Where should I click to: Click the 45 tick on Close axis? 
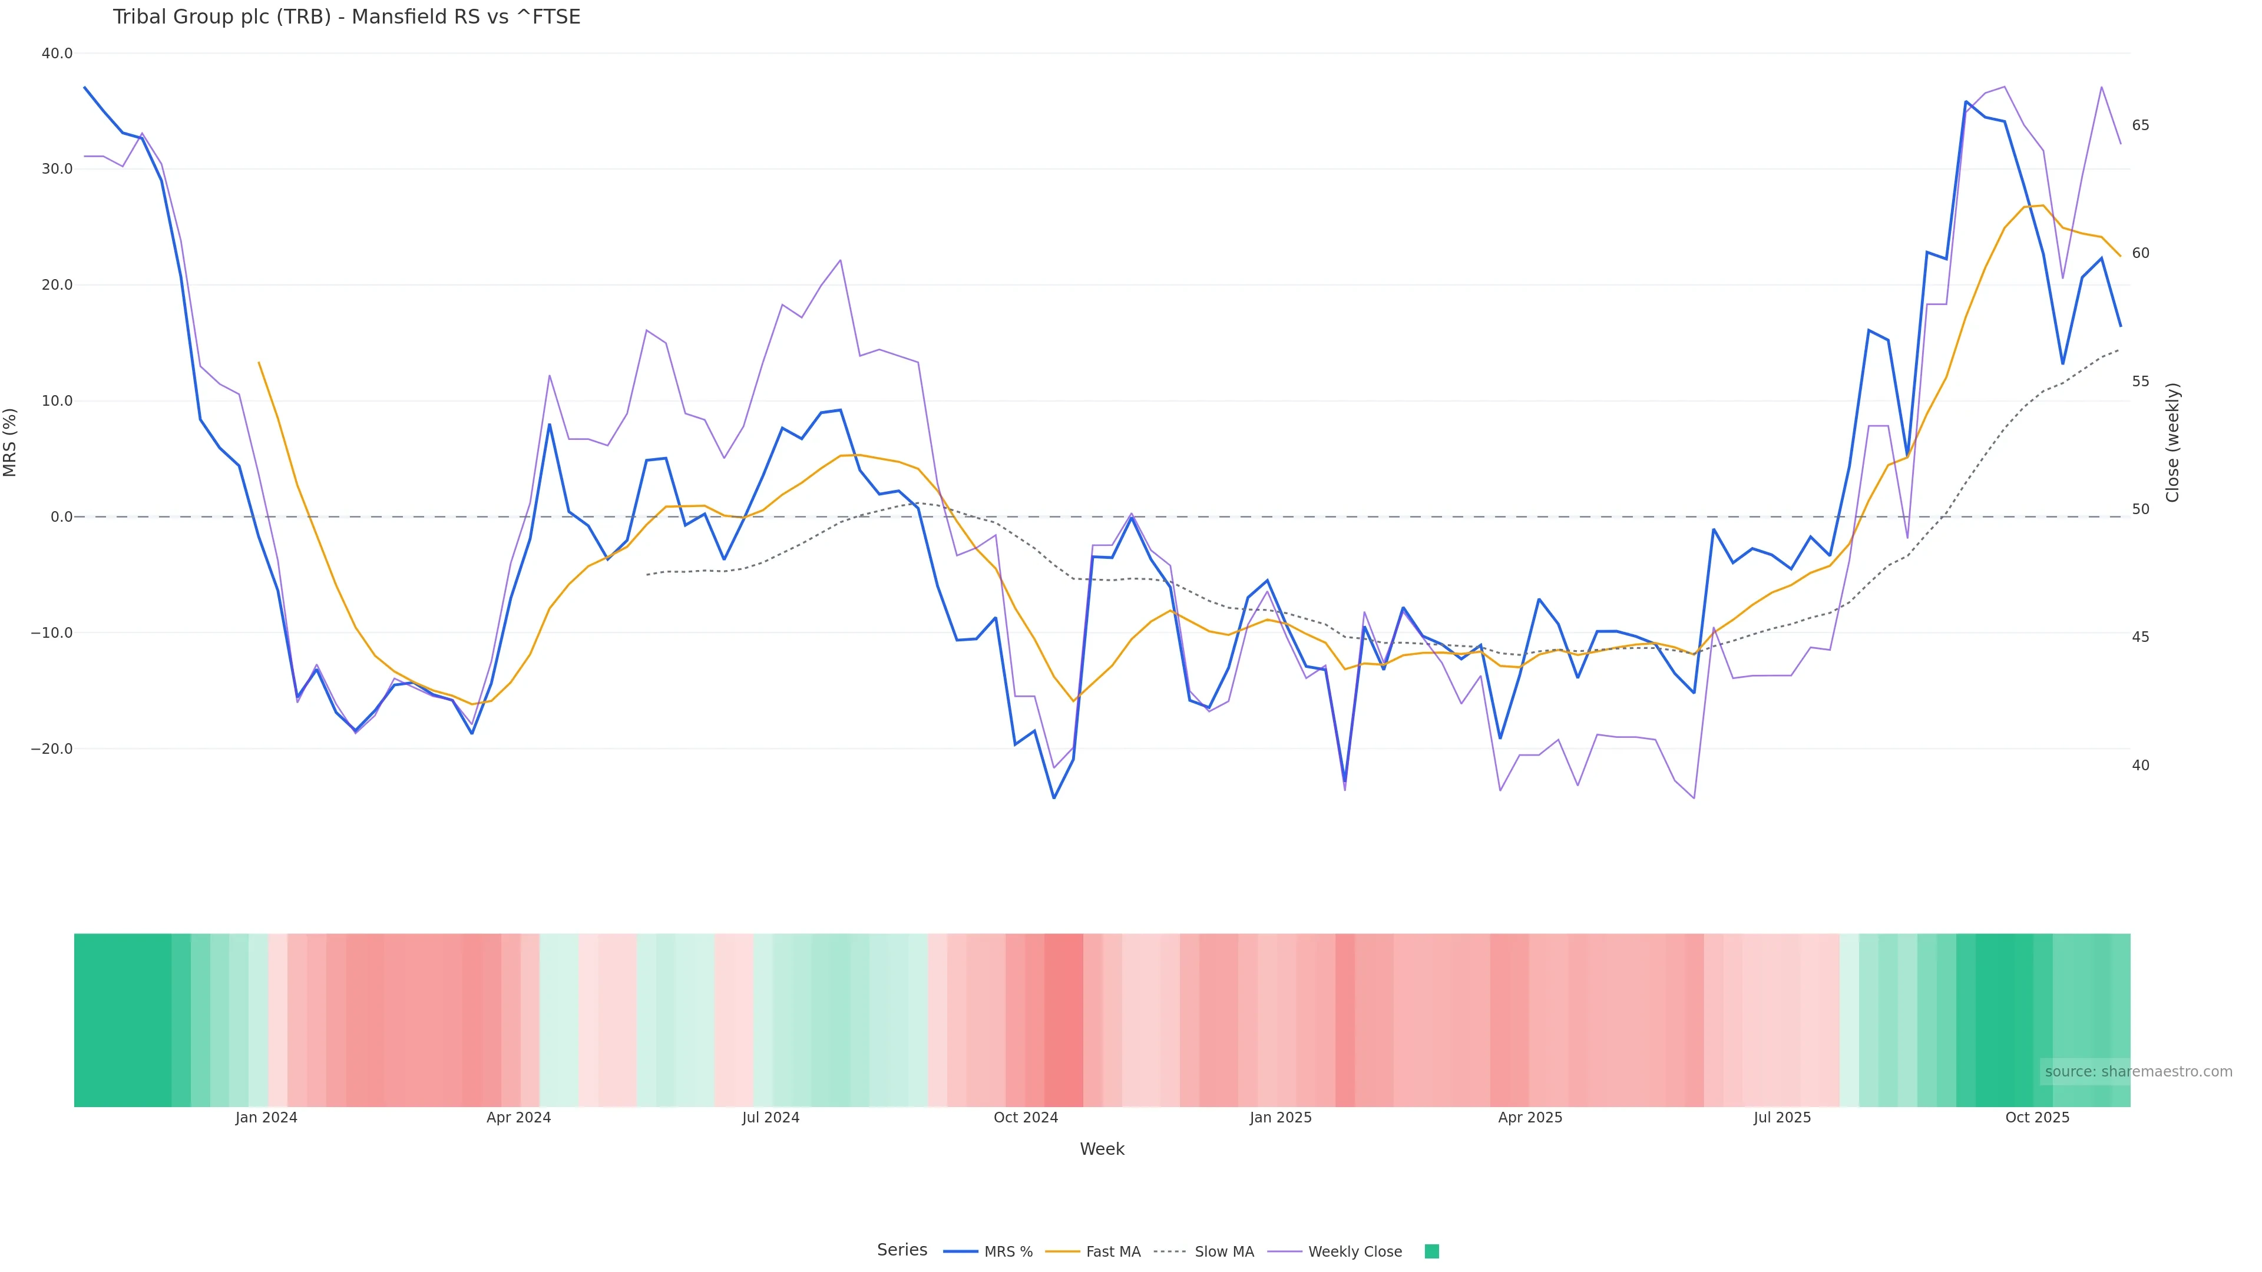(2141, 637)
